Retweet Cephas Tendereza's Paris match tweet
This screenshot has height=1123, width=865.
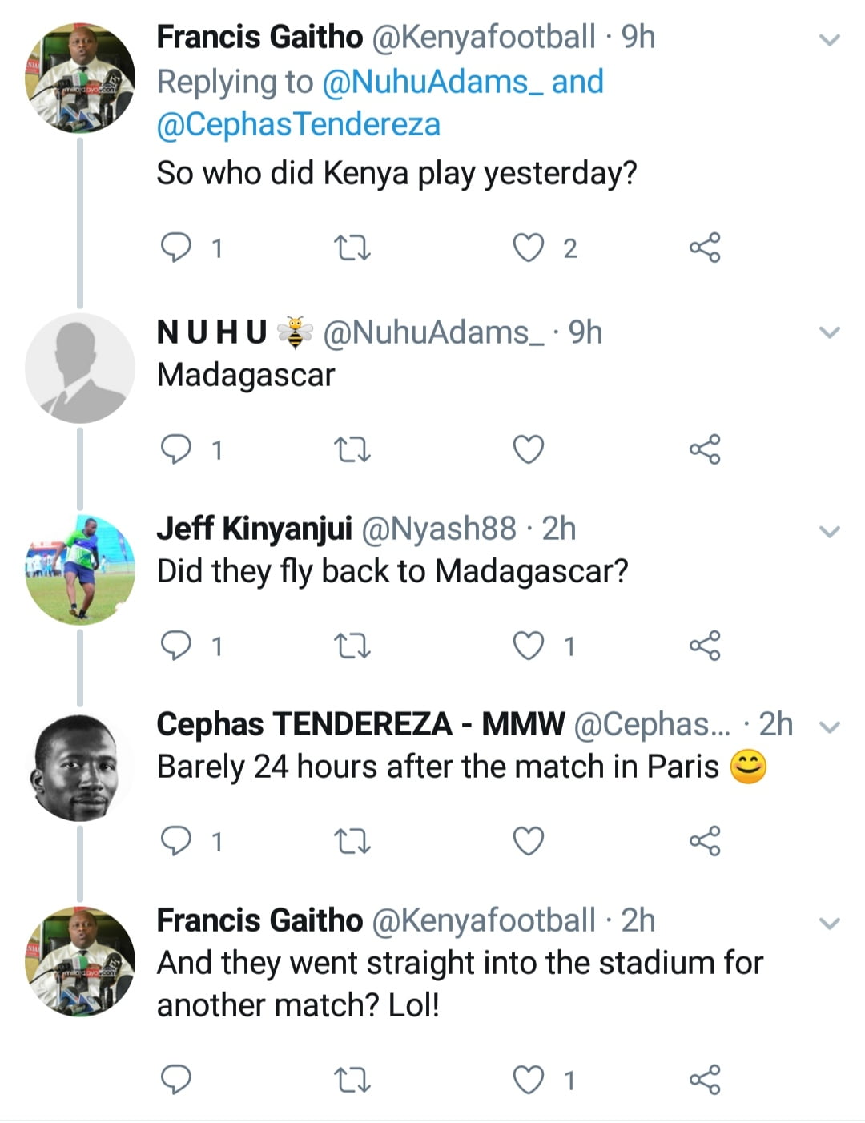click(352, 842)
